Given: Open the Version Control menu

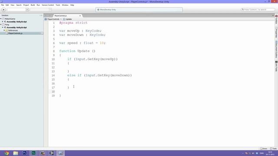Looking at the screenshot, I should pyautogui.click(x=48, y=5).
